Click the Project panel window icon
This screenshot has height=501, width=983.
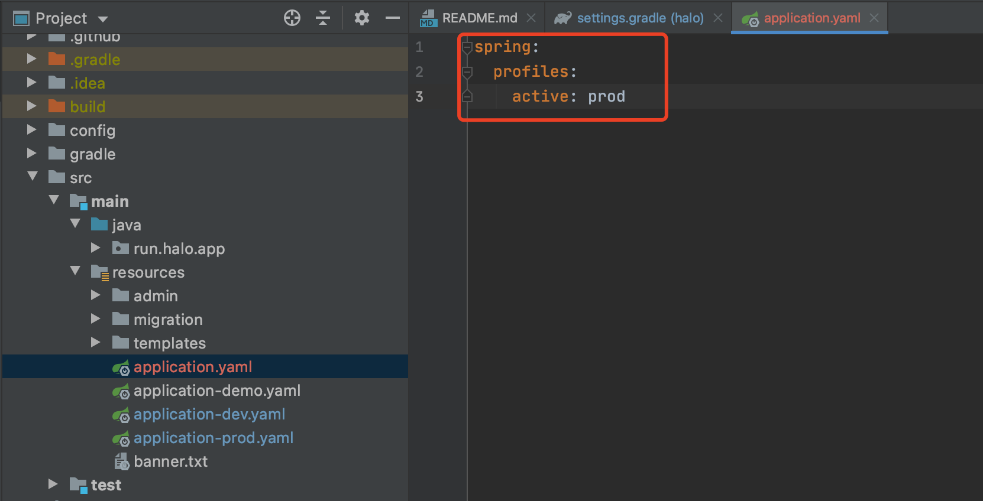(21, 19)
